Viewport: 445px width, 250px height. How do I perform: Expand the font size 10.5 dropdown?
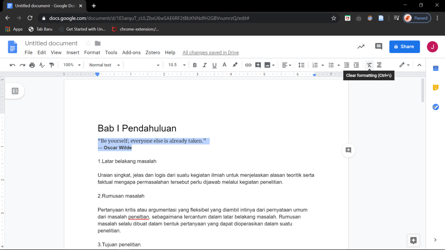click(177, 65)
